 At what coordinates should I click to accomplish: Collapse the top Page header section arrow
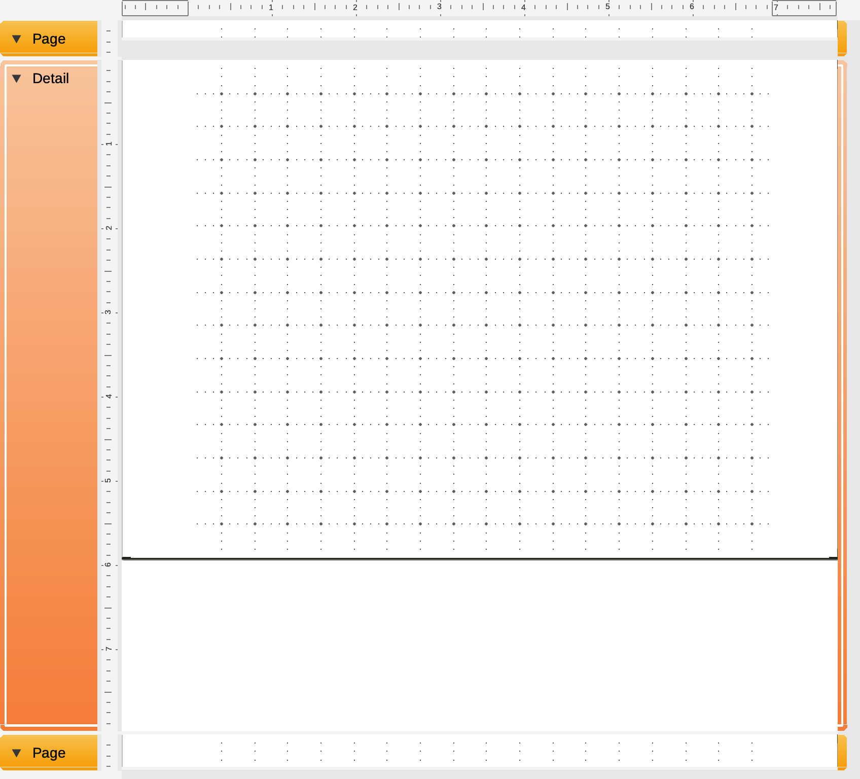coord(17,39)
